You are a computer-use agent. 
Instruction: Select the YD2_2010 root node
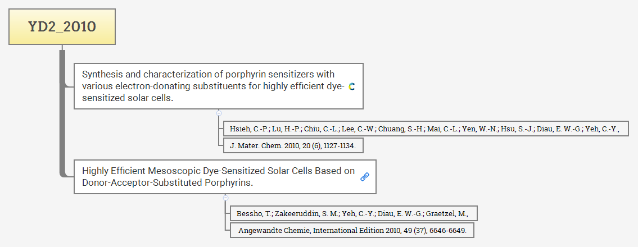point(62,26)
